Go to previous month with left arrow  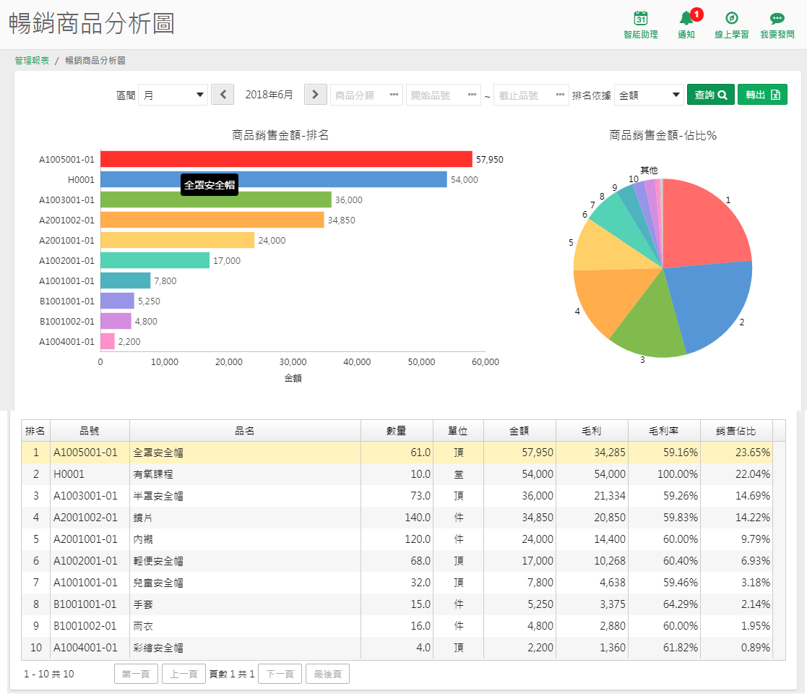223,95
